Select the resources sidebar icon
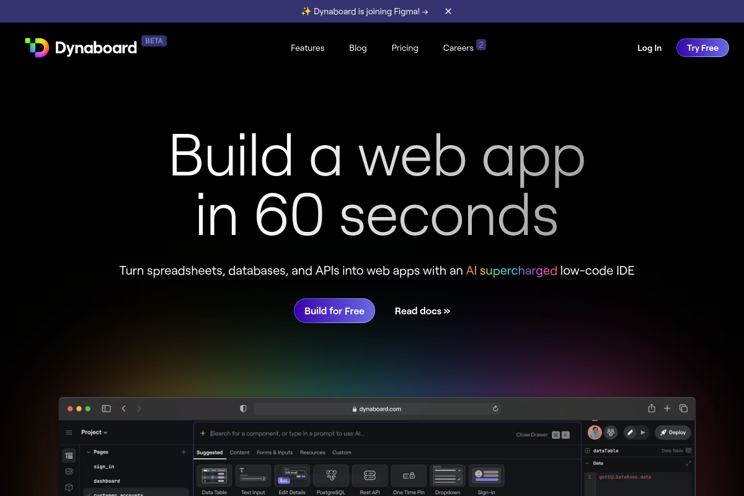The width and height of the screenshot is (744, 496). click(x=69, y=471)
